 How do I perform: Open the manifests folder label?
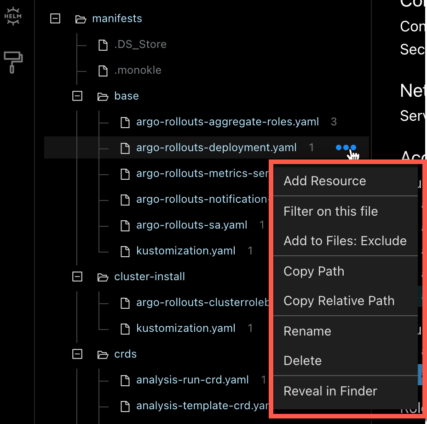[117, 18]
